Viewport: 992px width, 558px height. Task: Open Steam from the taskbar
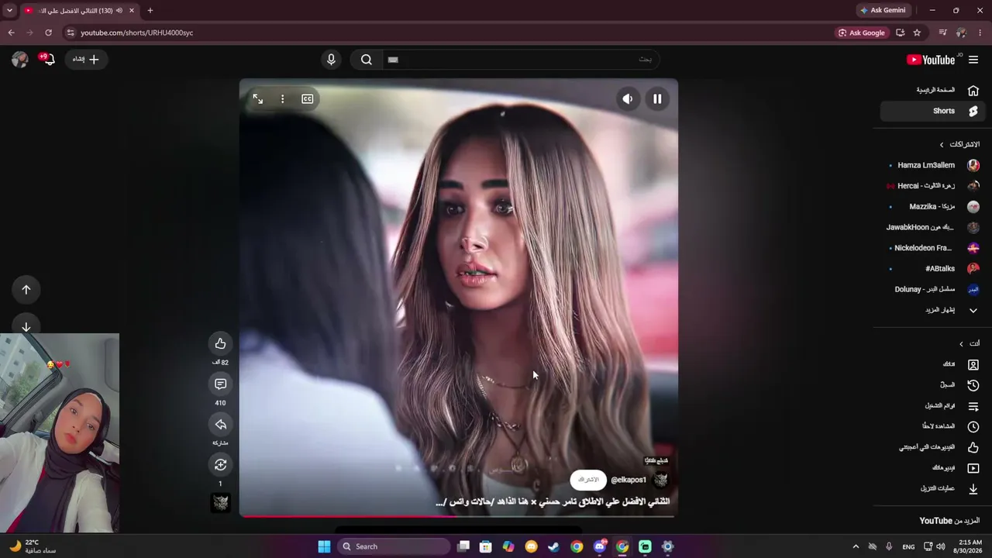[x=553, y=546]
